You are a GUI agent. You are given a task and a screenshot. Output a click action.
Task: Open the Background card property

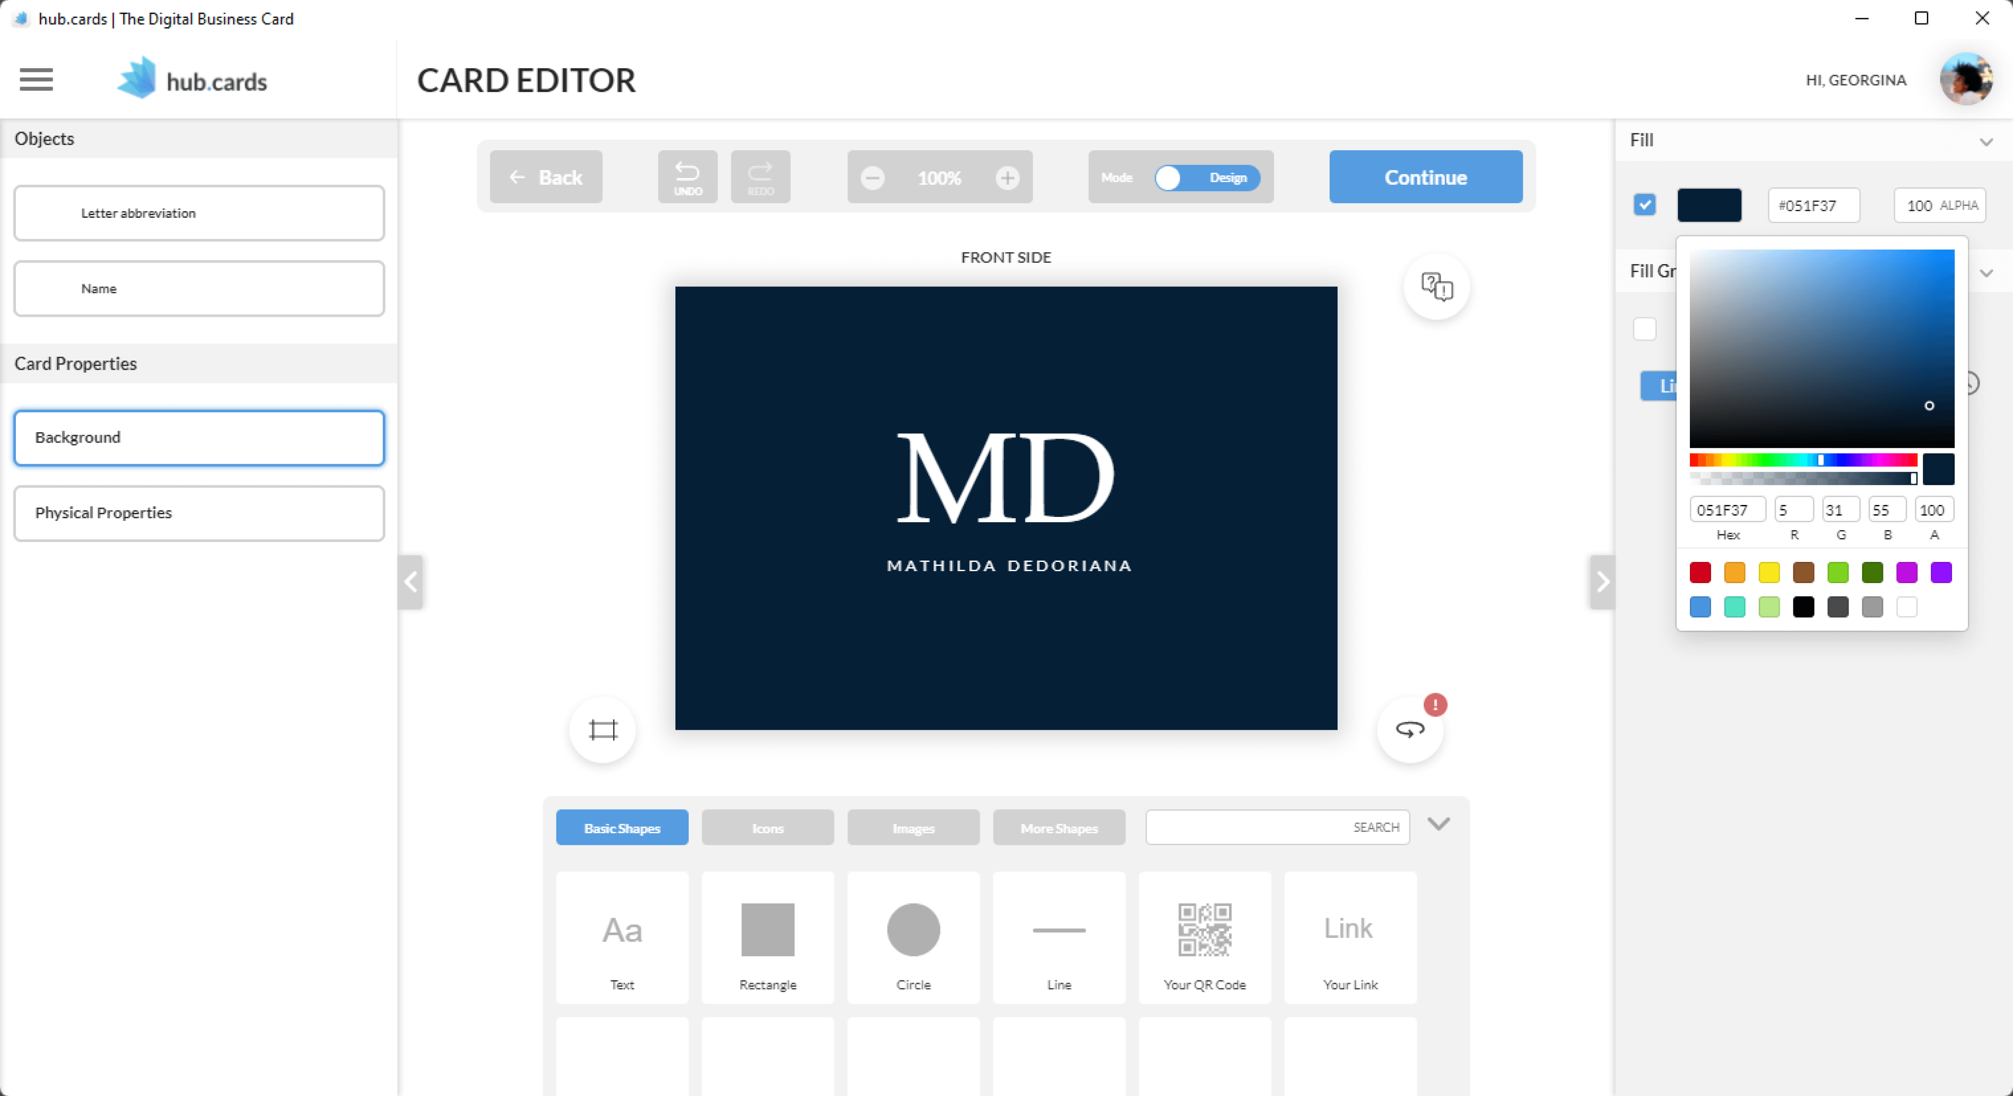(x=200, y=436)
